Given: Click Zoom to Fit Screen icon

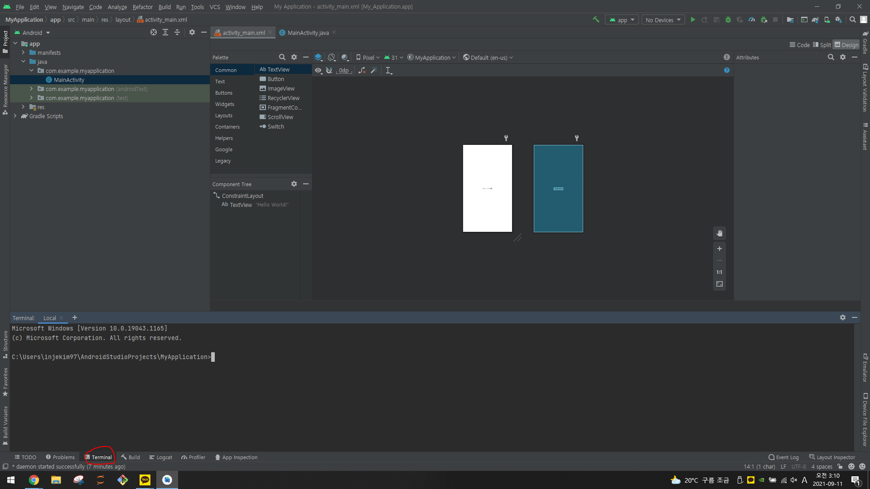Looking at the screenshot, I should pos(720,284).
